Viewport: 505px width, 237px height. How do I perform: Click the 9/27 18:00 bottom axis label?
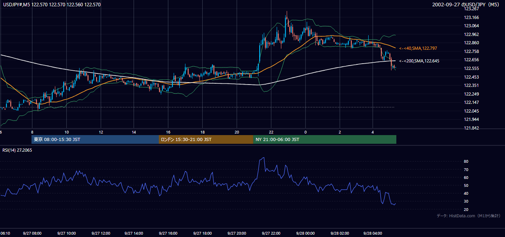203,233
